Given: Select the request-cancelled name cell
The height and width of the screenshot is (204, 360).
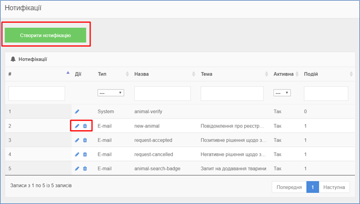Looking at the screenshot, I should [154, 154].
